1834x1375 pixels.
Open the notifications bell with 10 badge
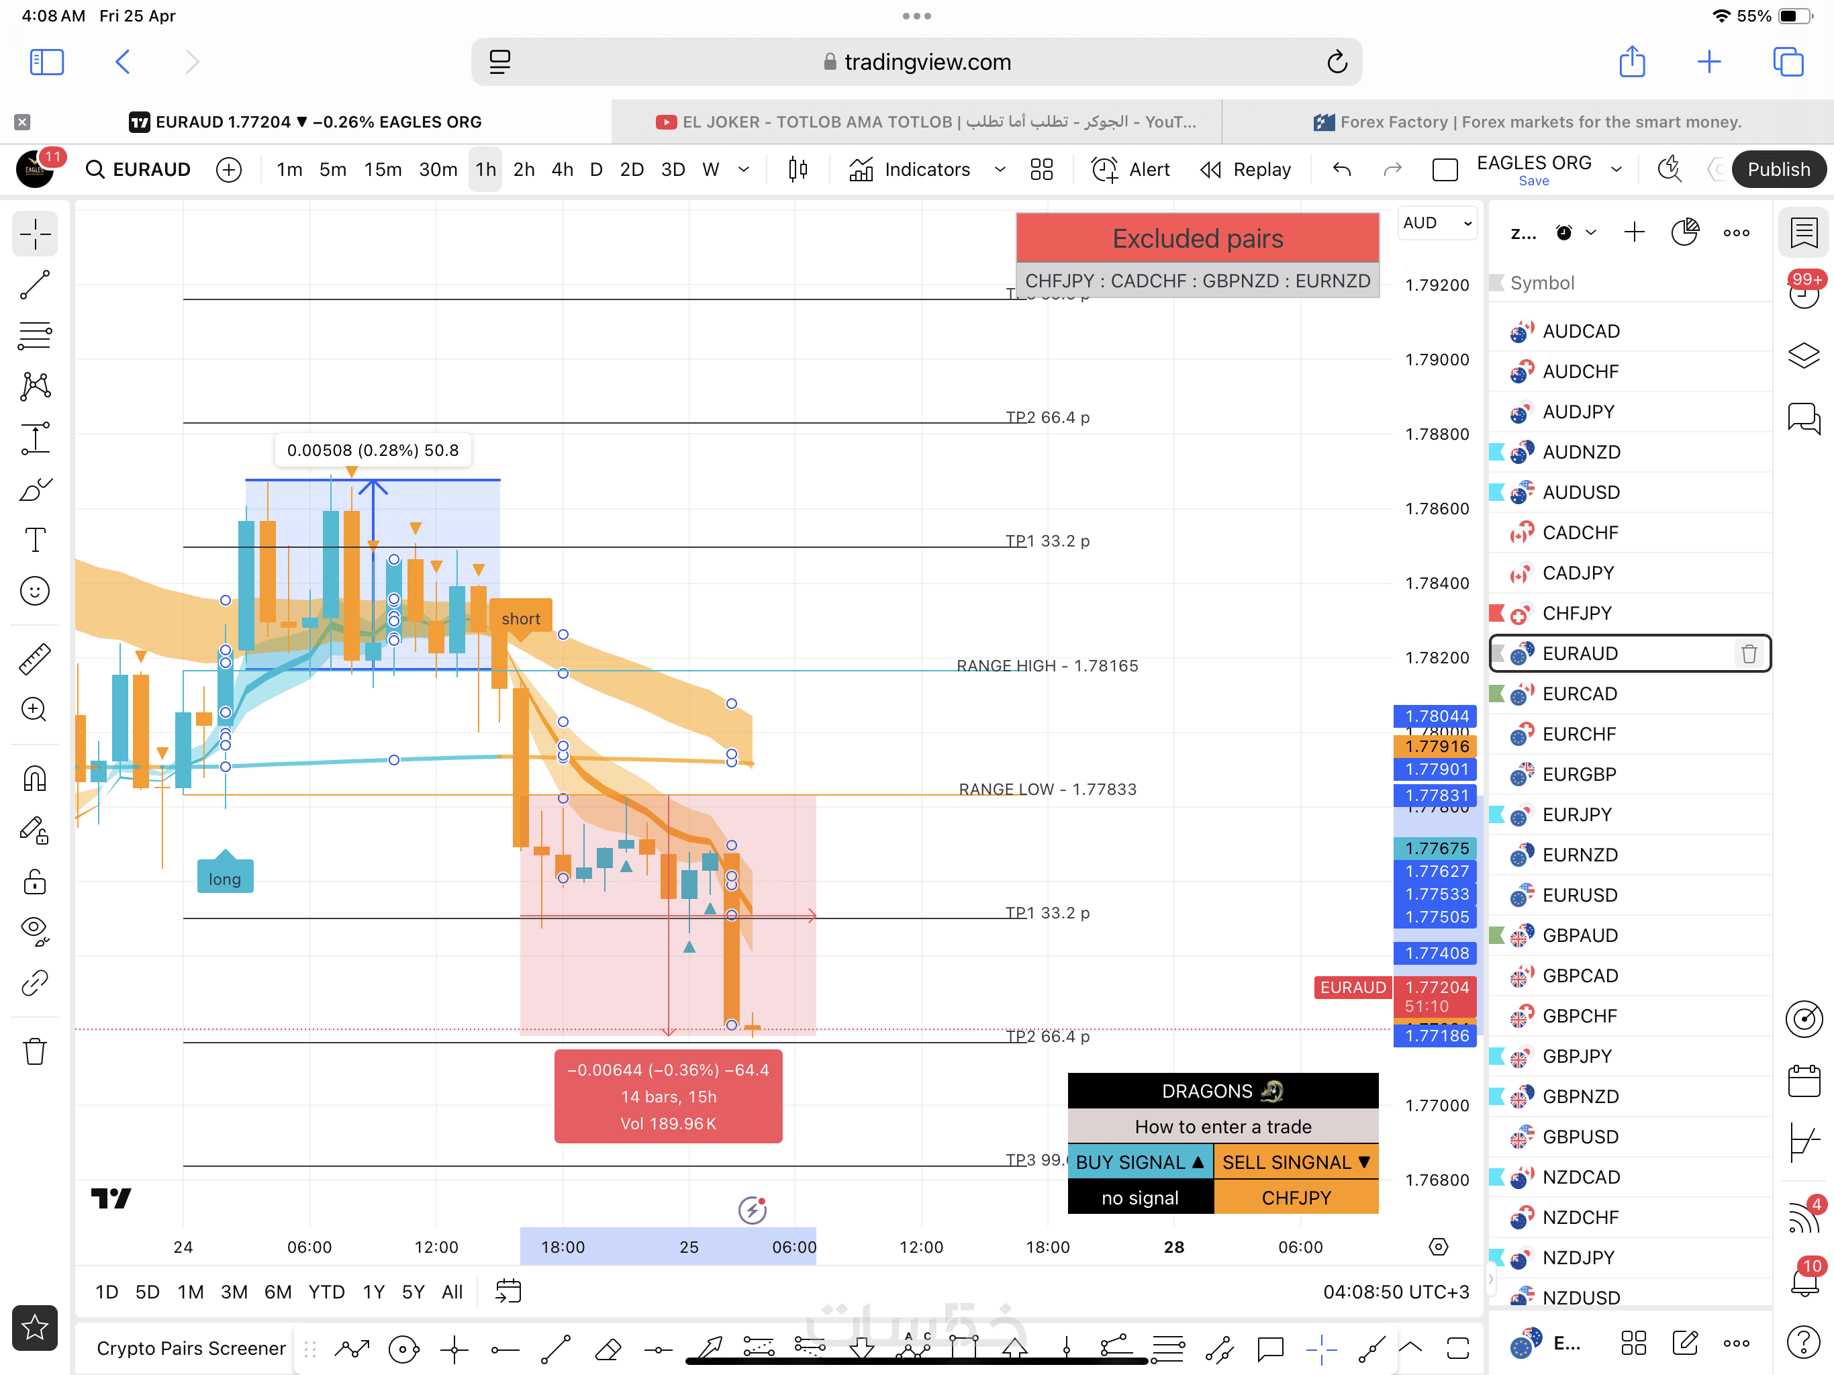[1804, 1277]
